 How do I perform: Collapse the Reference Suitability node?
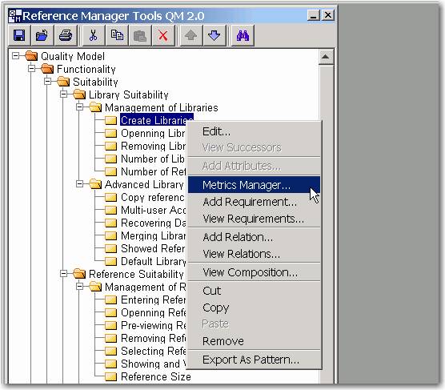click(64, 274)
